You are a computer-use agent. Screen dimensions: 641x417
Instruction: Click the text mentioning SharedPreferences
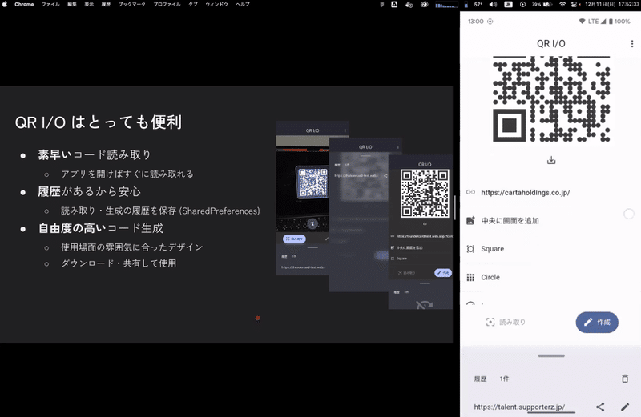tap(160, 211)
